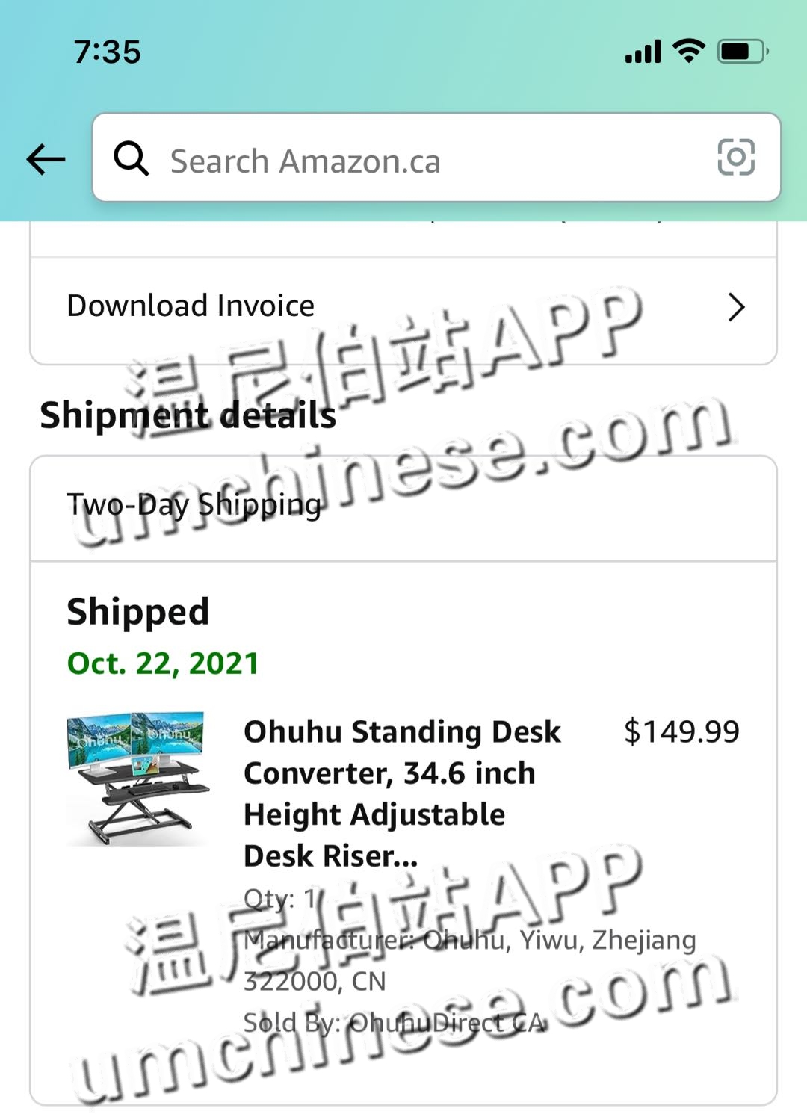
Task: Tap the 7:35 clock in status bar
Action: (108, 52)
